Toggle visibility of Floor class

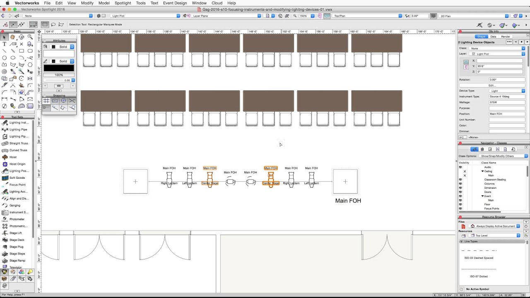click(460, 204)
